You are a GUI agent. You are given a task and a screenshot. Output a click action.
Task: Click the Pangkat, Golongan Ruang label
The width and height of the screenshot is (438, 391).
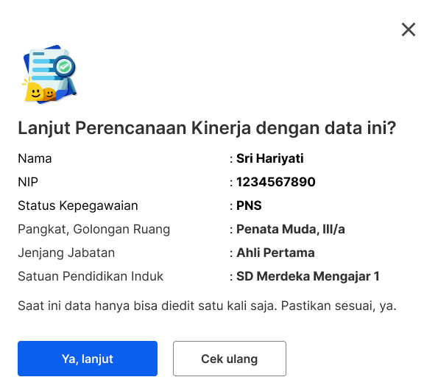coord(94,230)
